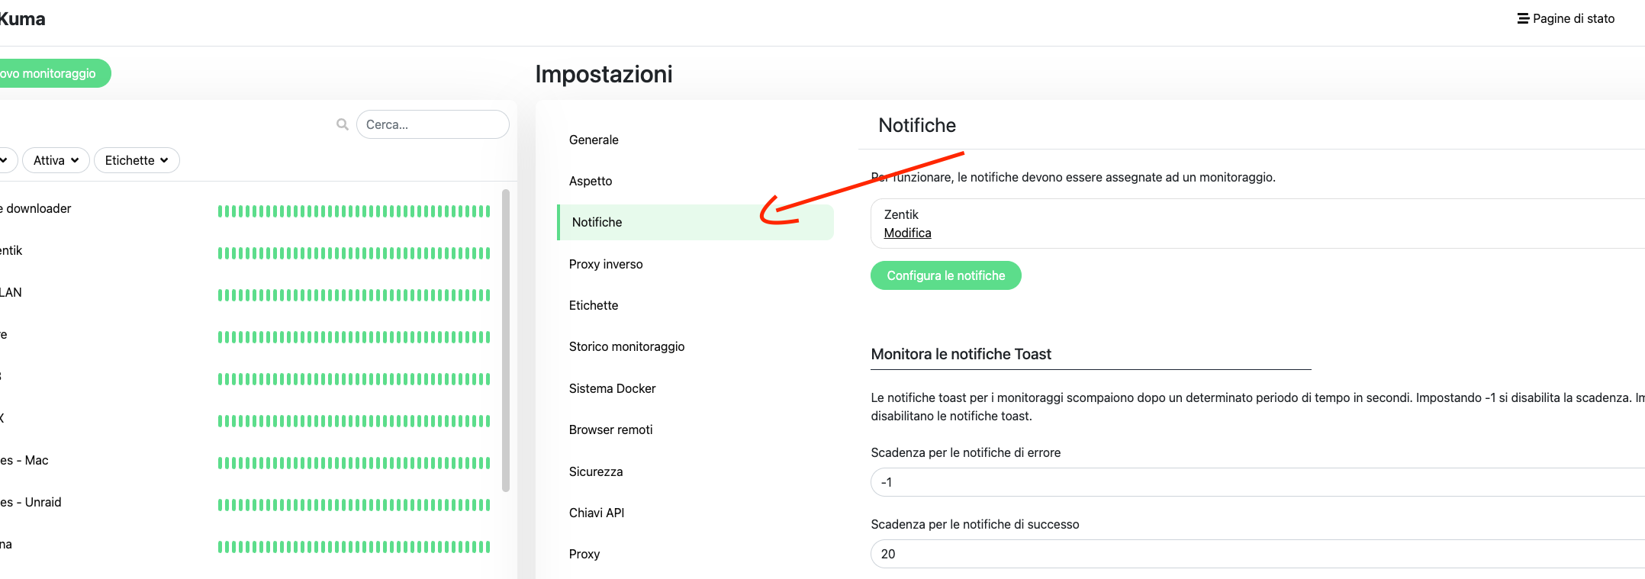
Task: Open the Sicurezza settings section
Action: click(596, 471)
